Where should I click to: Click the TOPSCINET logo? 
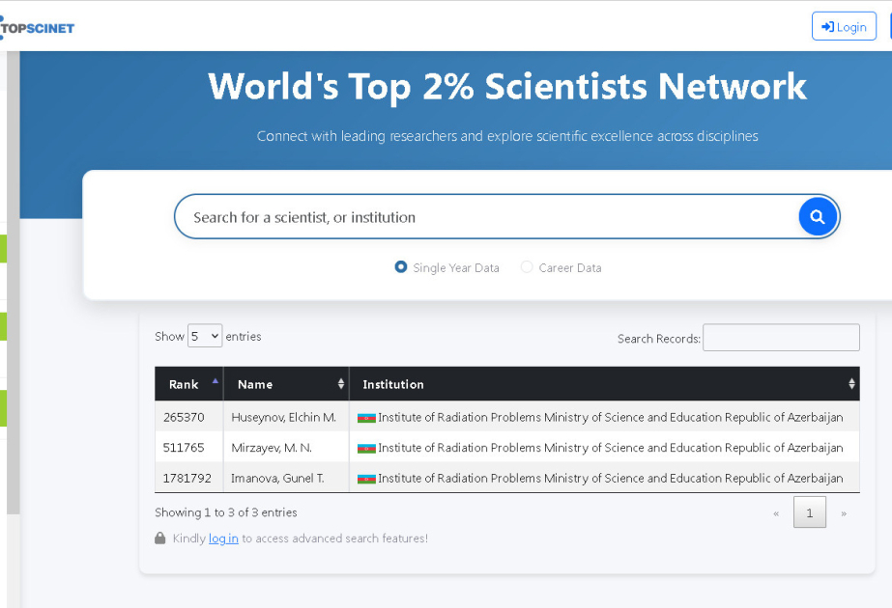point(37,28)
